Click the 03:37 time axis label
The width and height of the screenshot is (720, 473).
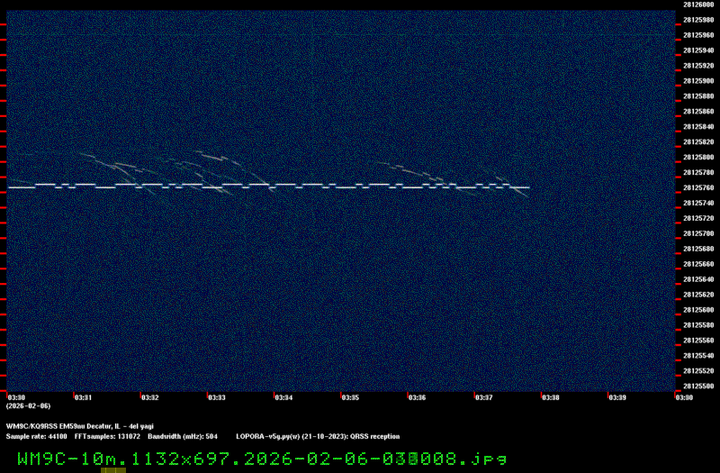pyautogui.click(x=484, y=397)
